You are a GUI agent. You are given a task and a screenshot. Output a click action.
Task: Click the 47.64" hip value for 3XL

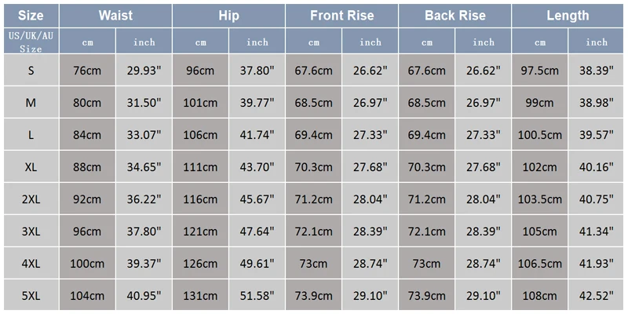[x=257, y=231]
